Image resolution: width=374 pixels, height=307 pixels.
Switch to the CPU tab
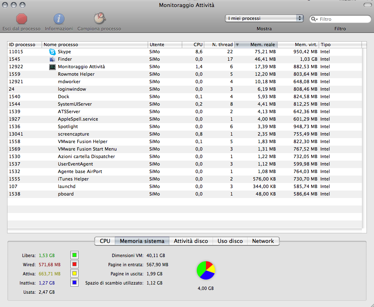point(105,241)
